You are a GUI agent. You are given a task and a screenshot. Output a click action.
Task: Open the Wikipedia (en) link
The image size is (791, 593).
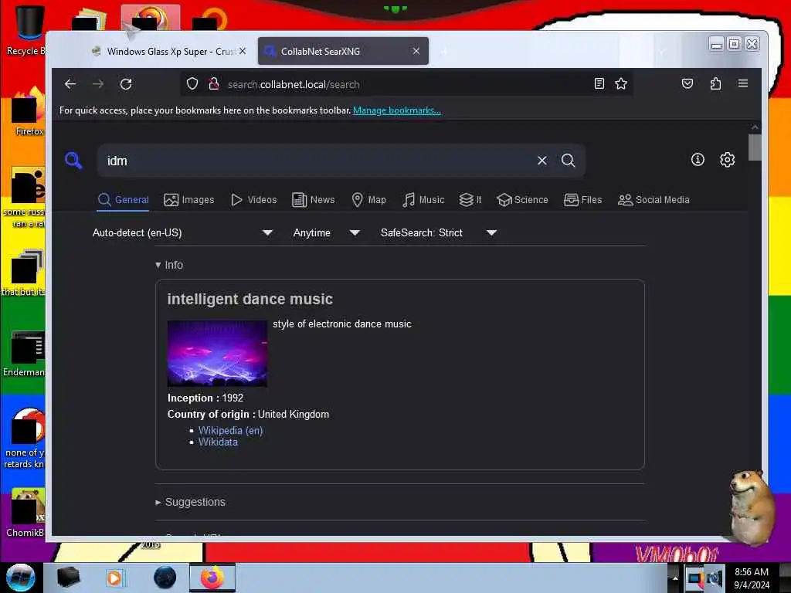point(230,430)
